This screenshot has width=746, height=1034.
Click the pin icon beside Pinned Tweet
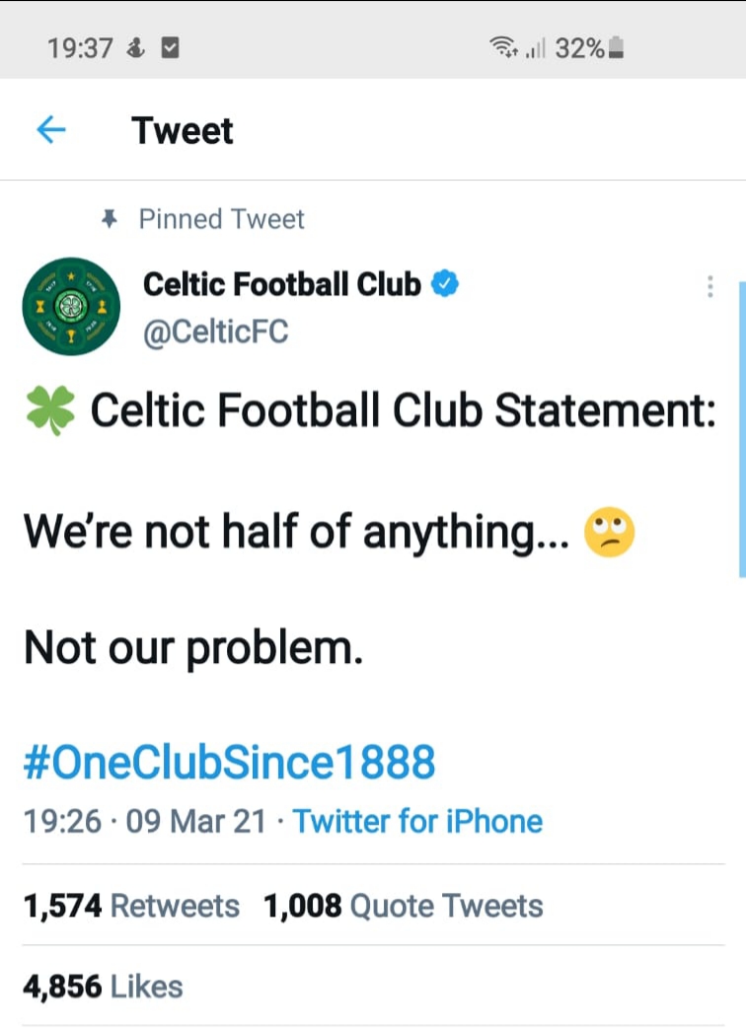(110, 219)
